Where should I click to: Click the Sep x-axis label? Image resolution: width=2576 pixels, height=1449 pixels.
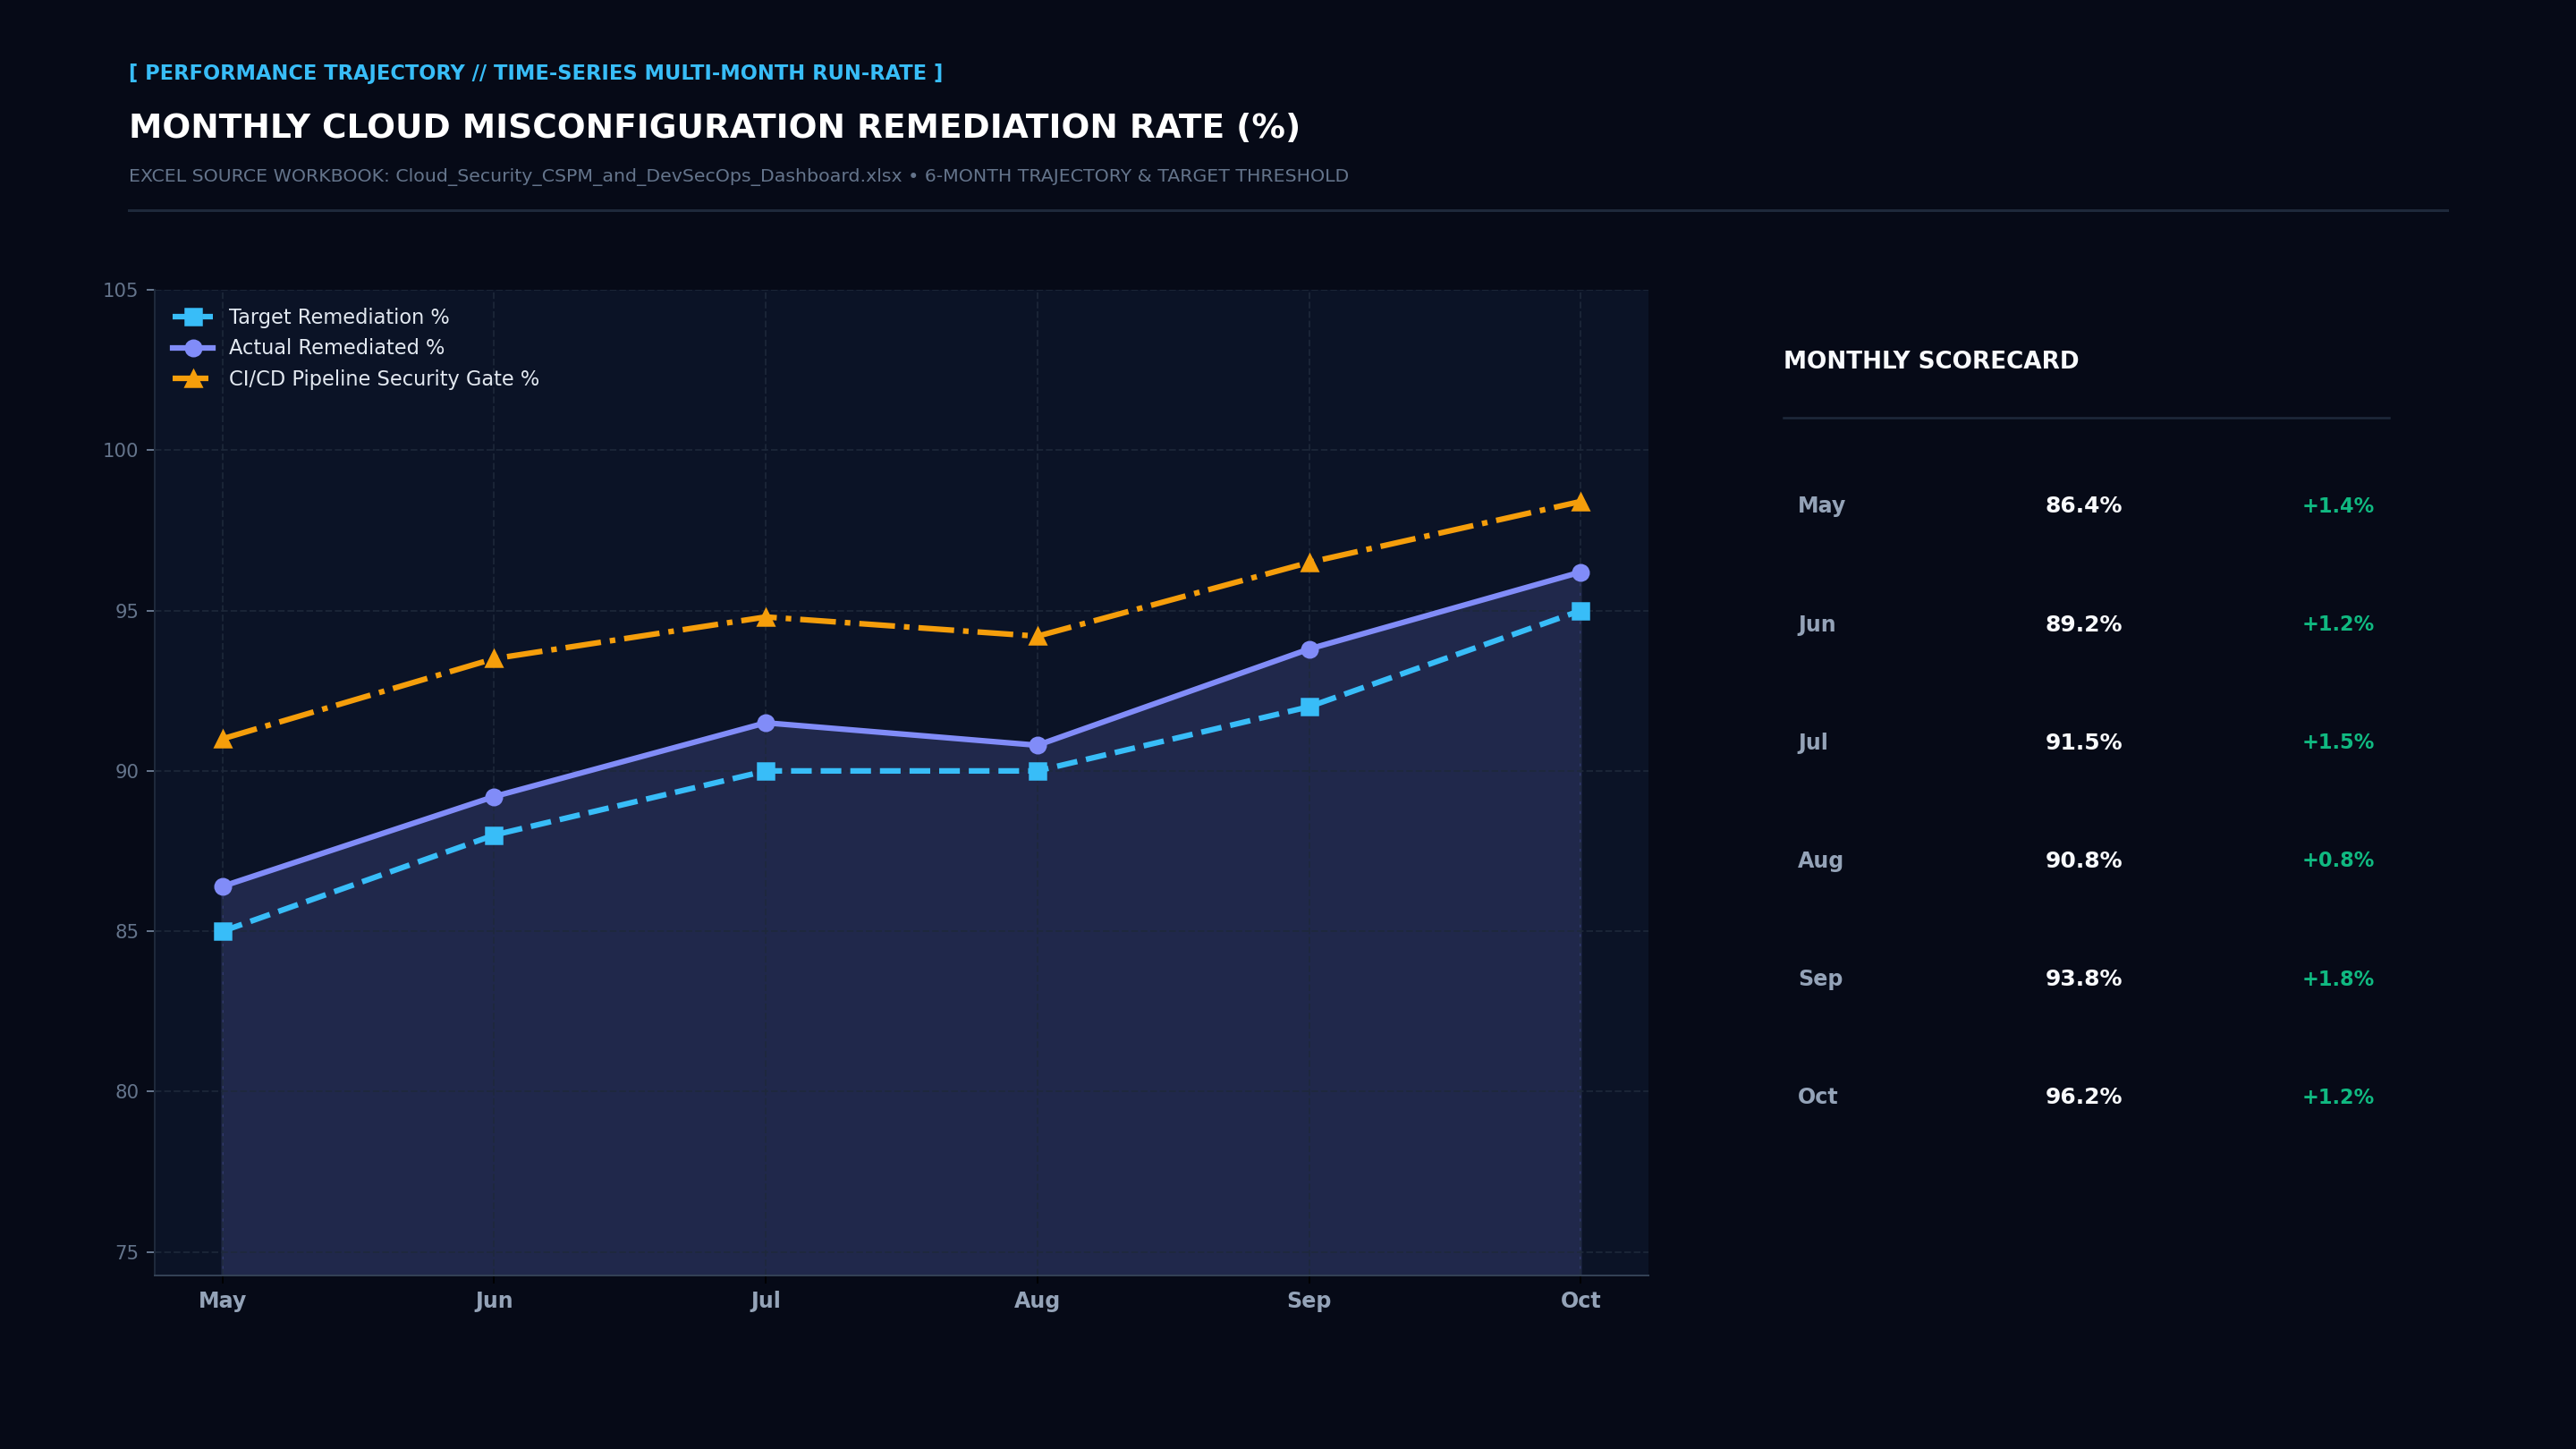point(1309,1301)
